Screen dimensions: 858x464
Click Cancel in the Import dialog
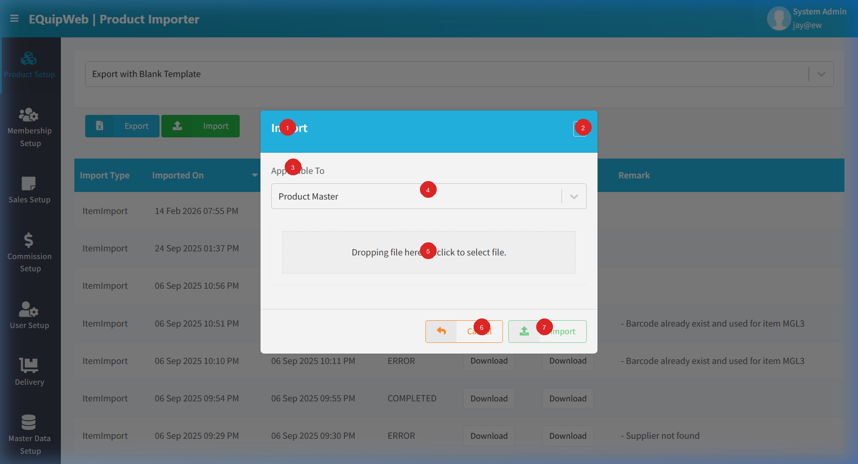(464, 332)
